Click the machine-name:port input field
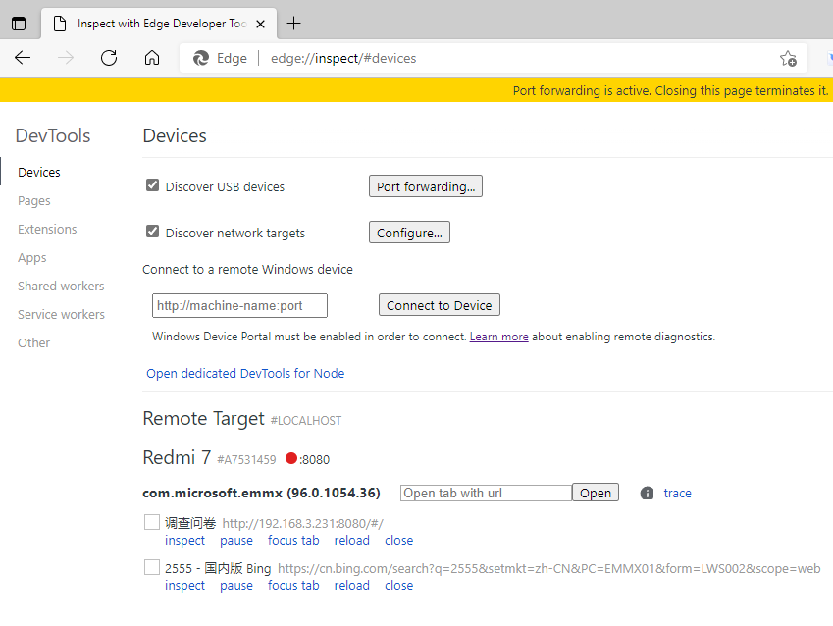Image resolution: width=833 pixels, height=626 pixels. [x=239, y=305]
